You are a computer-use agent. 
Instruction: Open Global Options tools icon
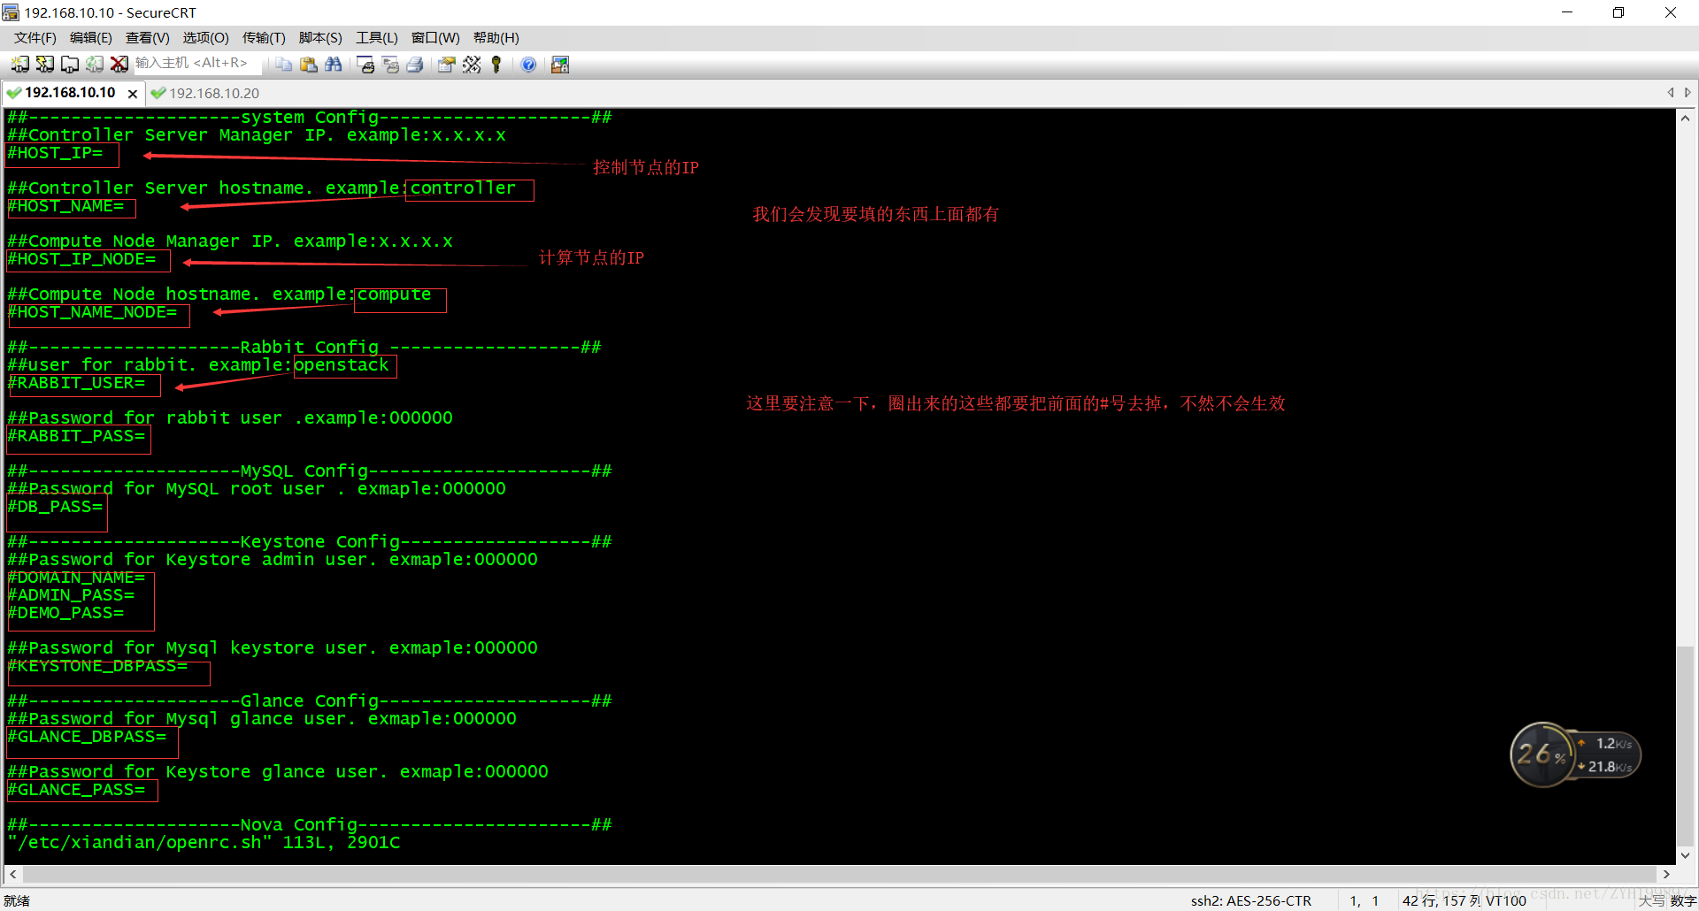point(472,65)
